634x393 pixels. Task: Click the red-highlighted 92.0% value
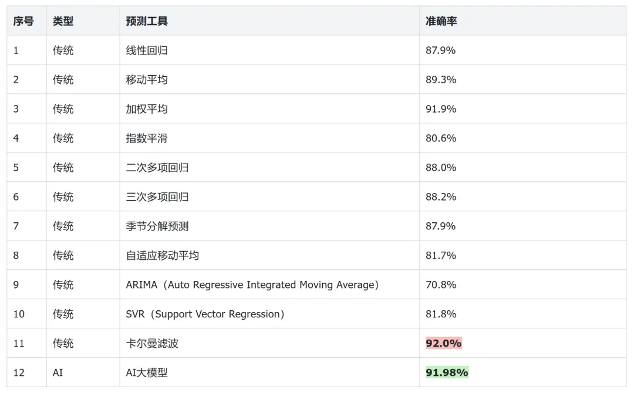click(x=444, y=343)
